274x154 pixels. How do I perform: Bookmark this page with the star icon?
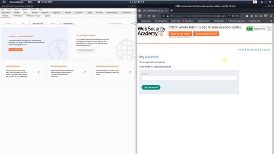coord(237,16)
